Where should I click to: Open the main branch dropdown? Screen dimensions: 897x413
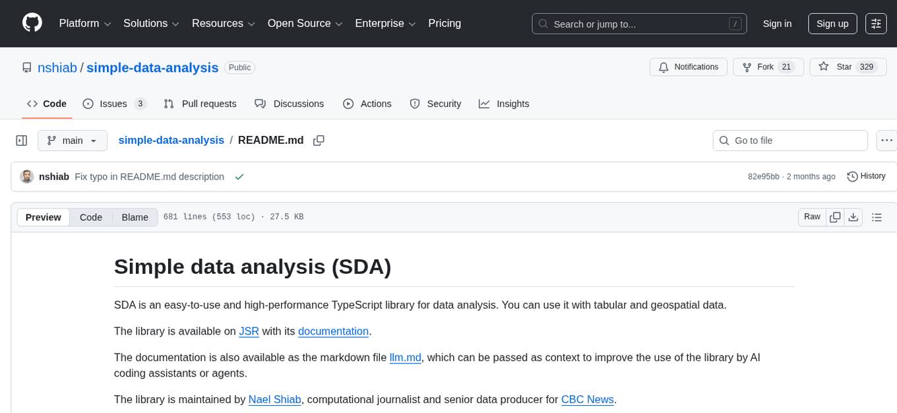click(x=73, y=140)
